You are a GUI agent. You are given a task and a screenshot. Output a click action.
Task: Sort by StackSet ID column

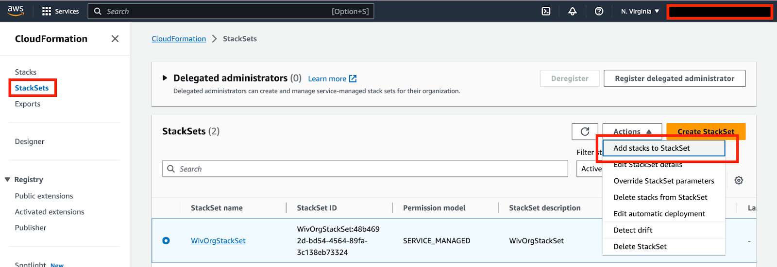click(x=317, y=208)
